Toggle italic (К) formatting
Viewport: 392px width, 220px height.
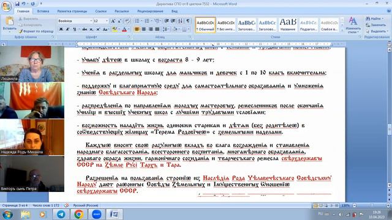point(67,29)
